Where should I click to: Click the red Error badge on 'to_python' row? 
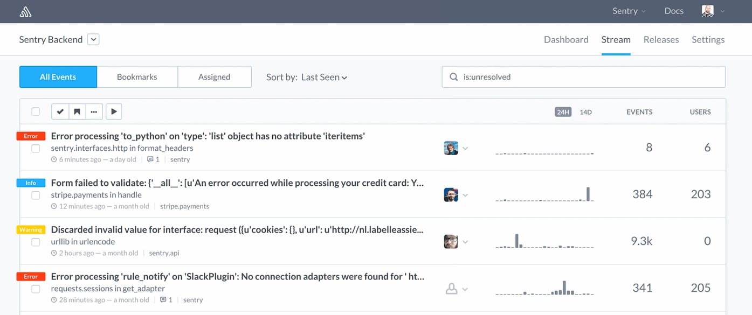pos(31,136)
